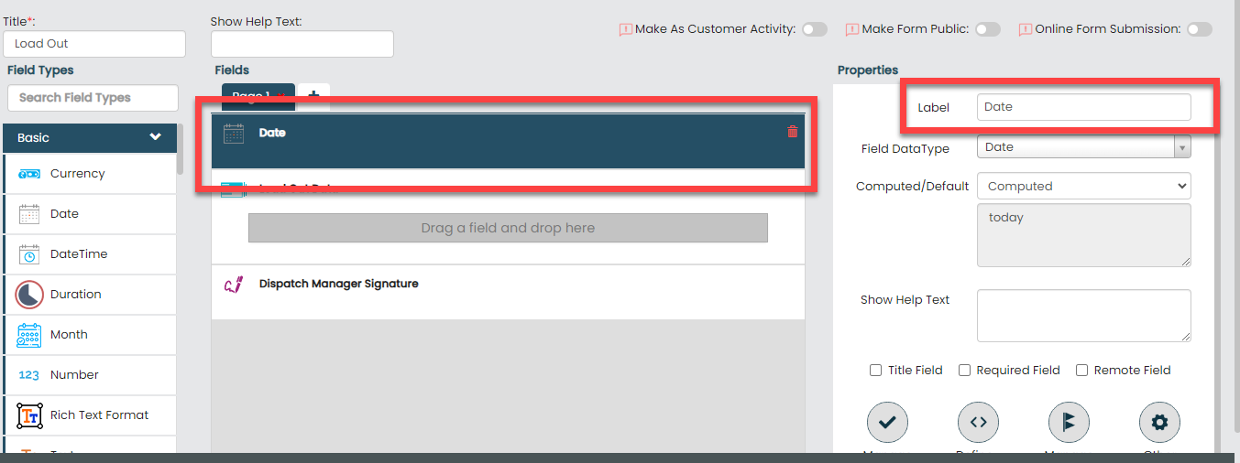Click the DateTime field type icon

(29, 254)
